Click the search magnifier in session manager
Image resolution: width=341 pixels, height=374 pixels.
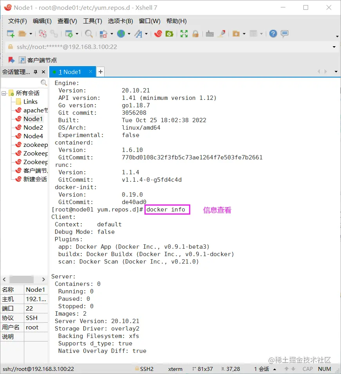click(43, 83)
